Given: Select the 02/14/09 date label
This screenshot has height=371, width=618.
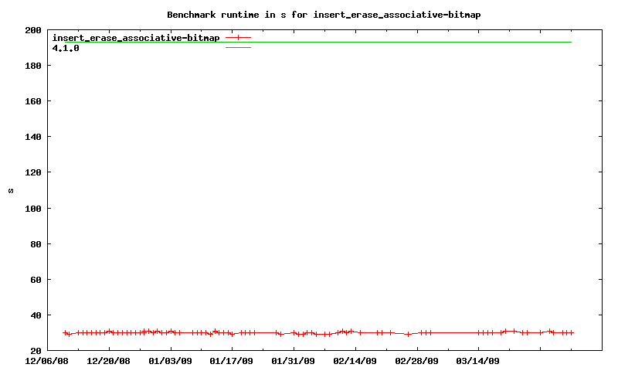Looking at the screenshot, I should pyautogui.click(x=355, y=361).
